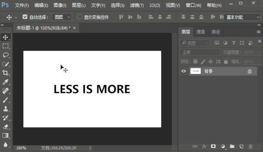Toggle type layer filter
This screenshot has height=152, width=263.
(233, 43)
